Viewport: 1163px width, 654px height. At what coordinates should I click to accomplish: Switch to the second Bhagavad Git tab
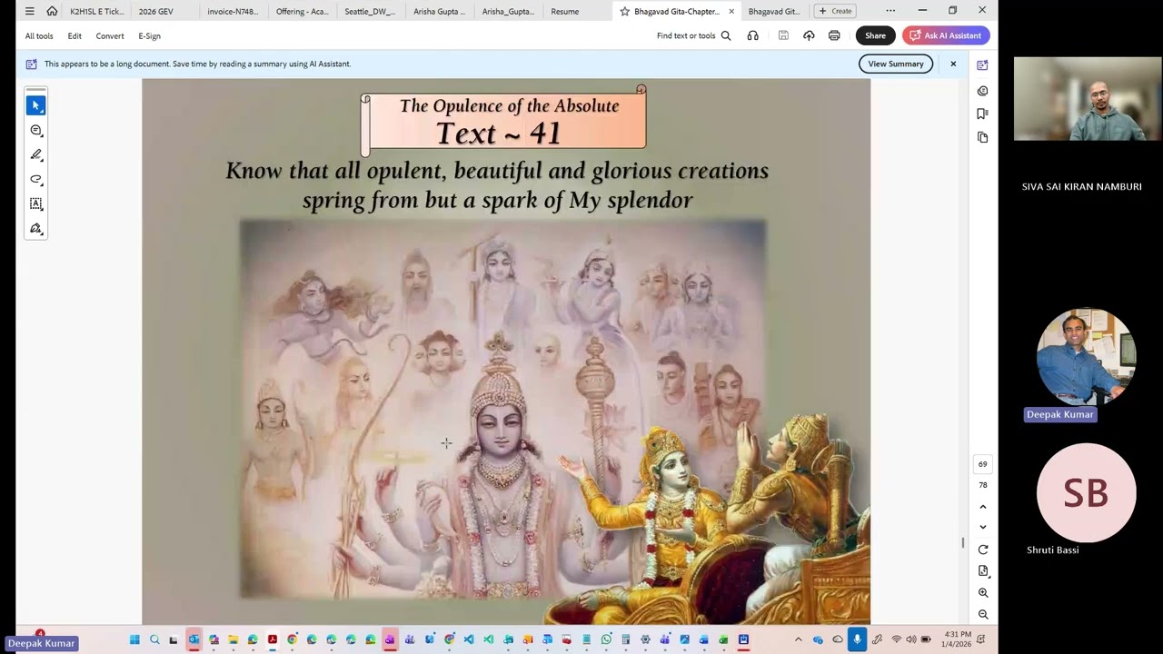[x=774, y=11]
